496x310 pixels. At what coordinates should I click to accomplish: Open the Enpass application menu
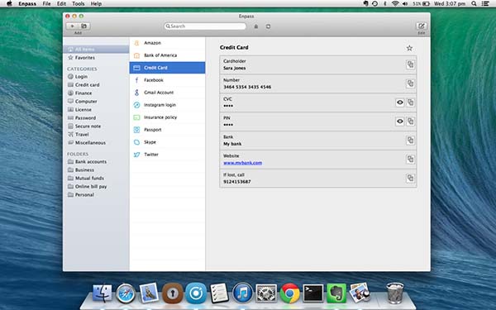pyautogui.click(x=27, y=4)
